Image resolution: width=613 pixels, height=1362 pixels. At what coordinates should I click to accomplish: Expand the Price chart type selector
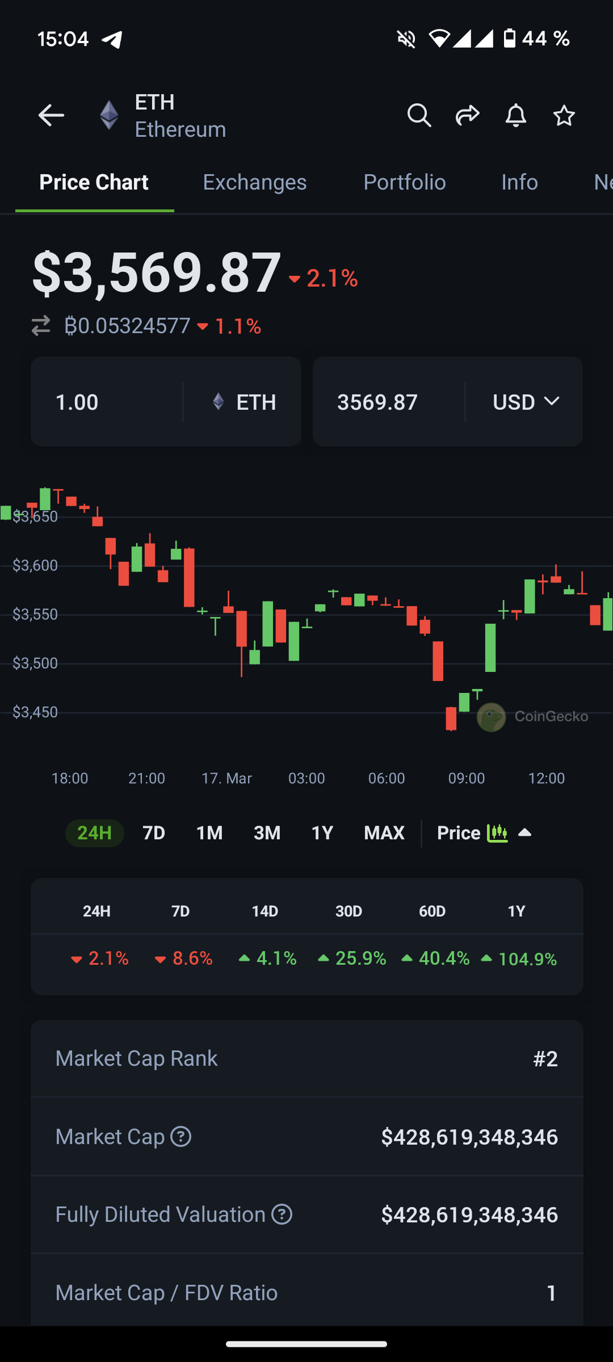pos(484,833)
